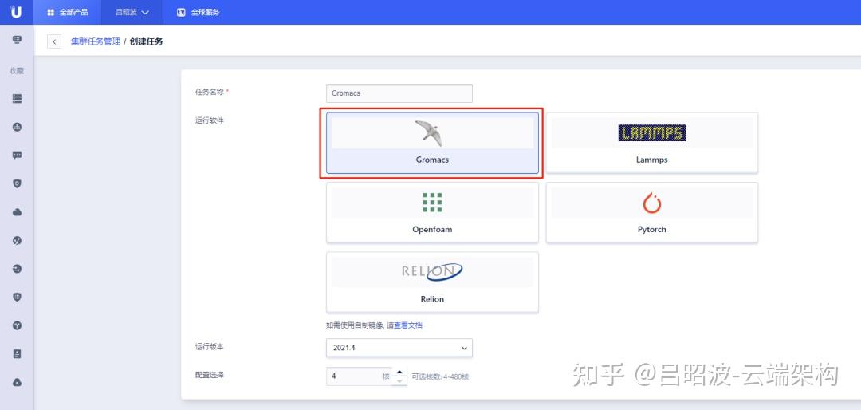This screenshot has height=410, width=861.
Task: Open the stacked server bars sidebar icon
Action: 17,98
